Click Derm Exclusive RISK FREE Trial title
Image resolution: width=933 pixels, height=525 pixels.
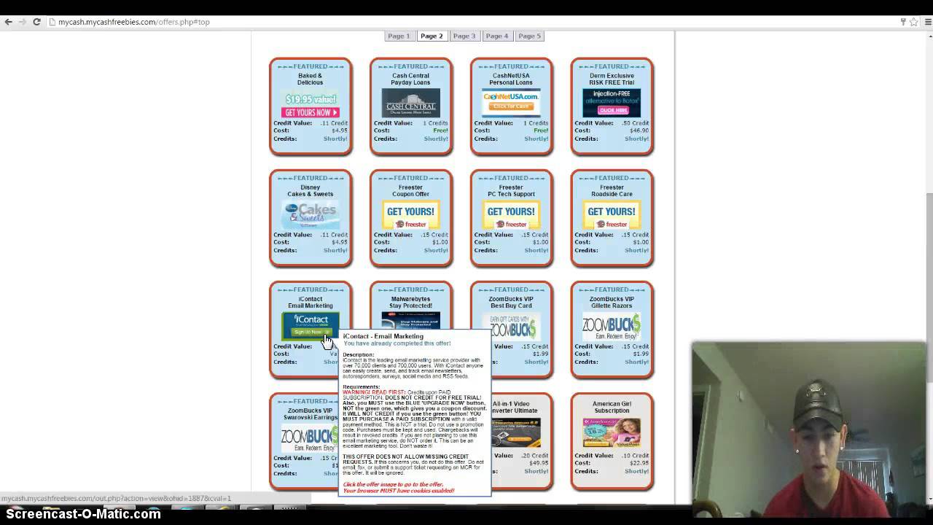click(612, 79)
